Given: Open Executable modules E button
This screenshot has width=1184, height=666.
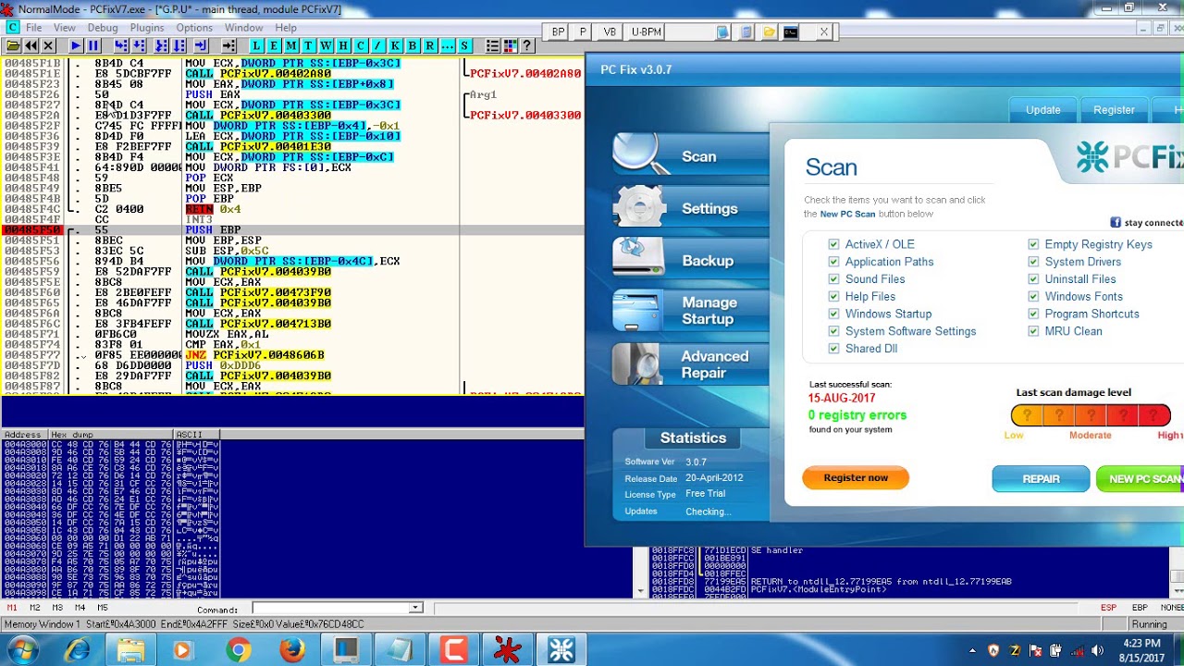Looking at the screenshot, I should tap(274, 45).
